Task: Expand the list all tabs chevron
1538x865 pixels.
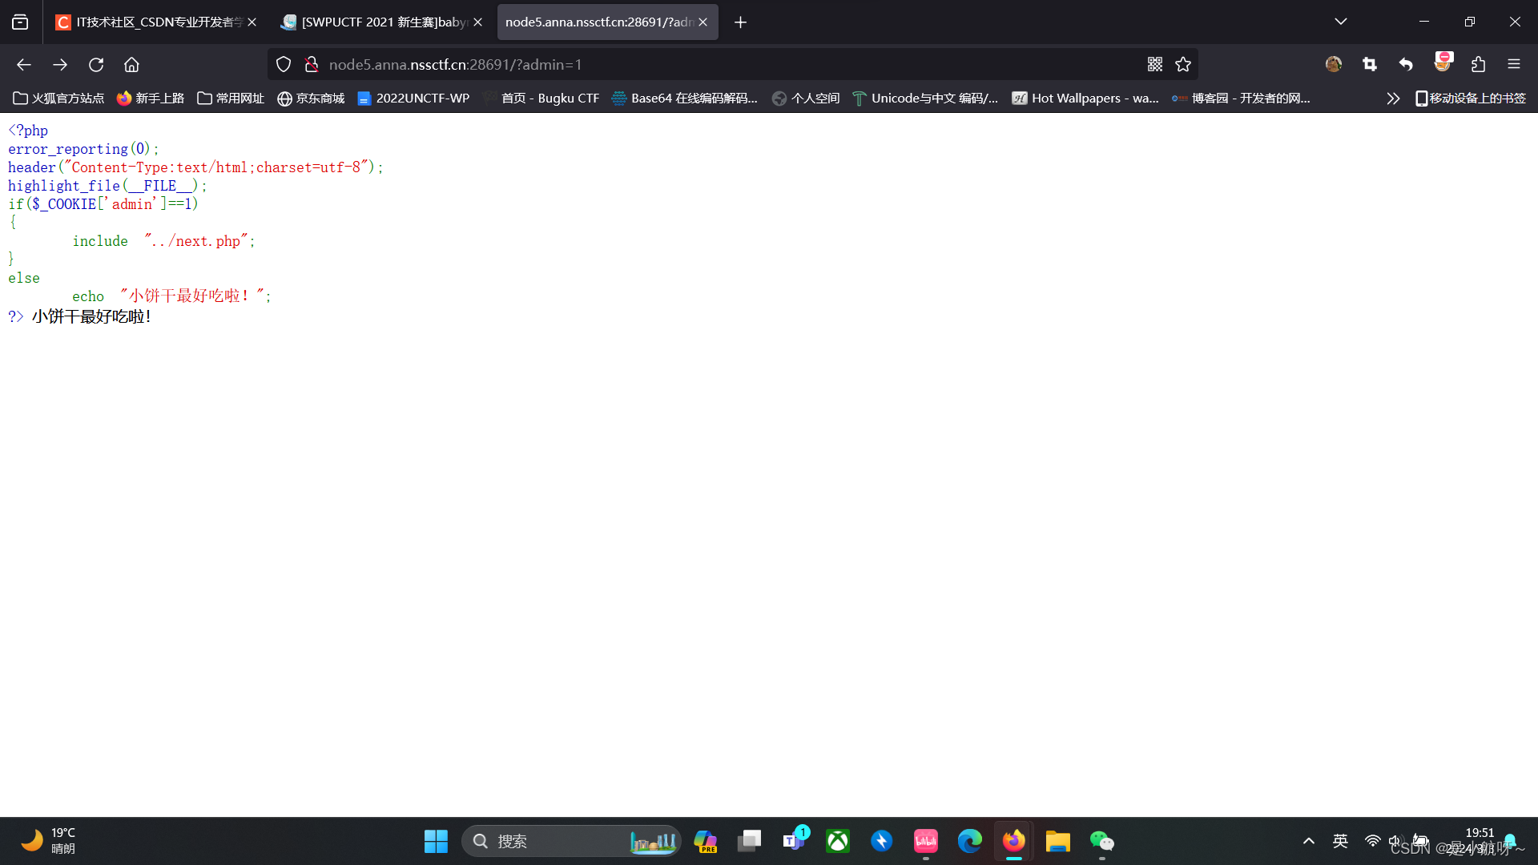Action: (x=1341, y=22)
